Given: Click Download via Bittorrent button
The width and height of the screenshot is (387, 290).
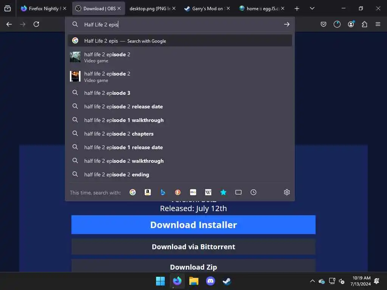Looking at the screenshot, I should click(x=193, y=247).
